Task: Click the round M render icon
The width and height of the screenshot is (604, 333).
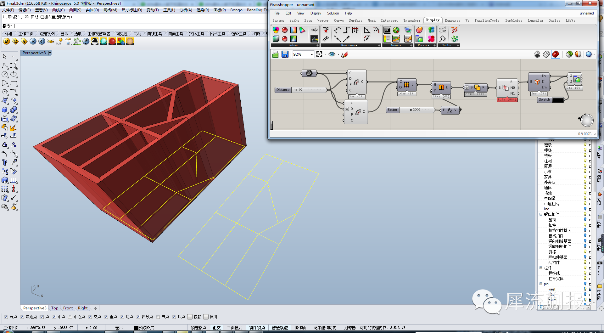Action: tap(7, 41)
